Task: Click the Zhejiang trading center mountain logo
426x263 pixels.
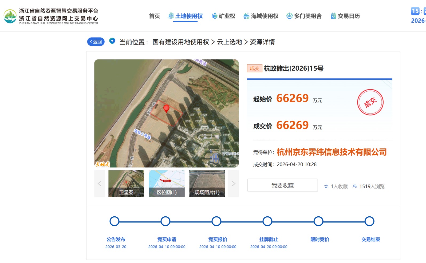Action: (x=10, y=16)
